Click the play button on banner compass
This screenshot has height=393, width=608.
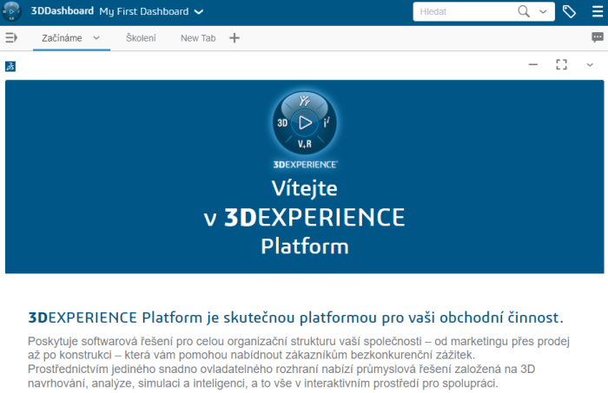(305, 122)
